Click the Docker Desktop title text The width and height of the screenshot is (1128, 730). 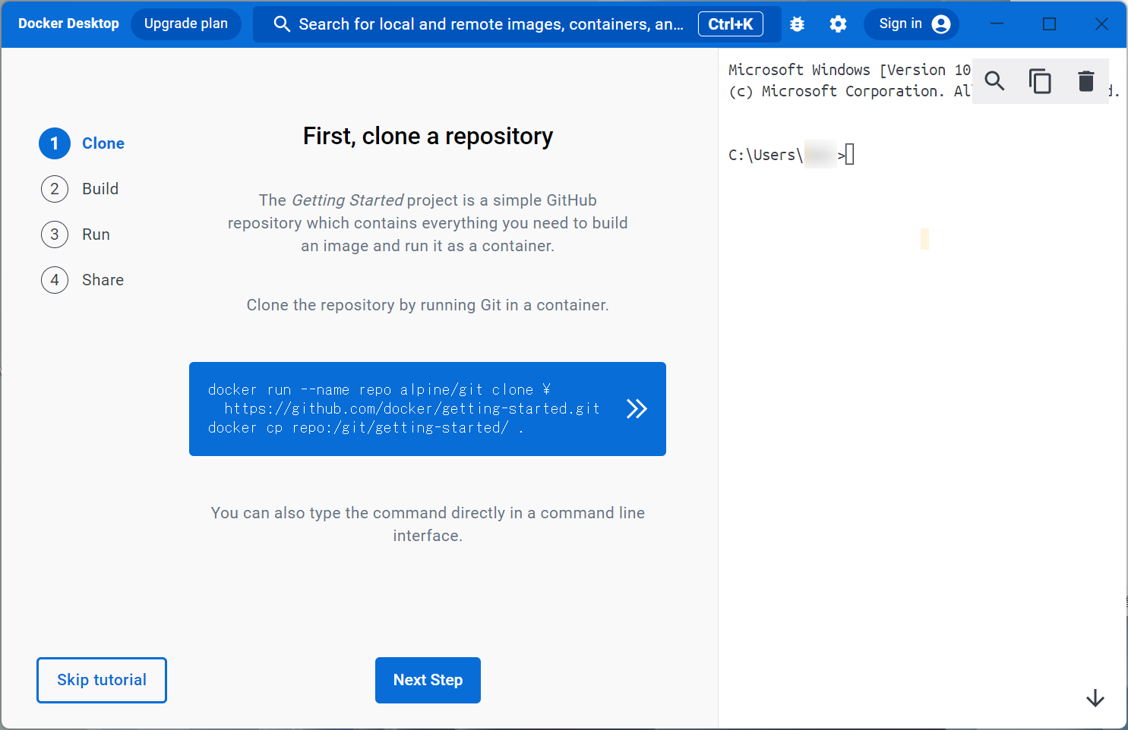pos(68,24)
